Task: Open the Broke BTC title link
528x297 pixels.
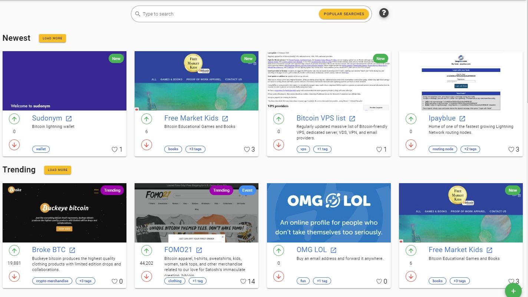Action: pyautogui.click(x=49, y=250)
